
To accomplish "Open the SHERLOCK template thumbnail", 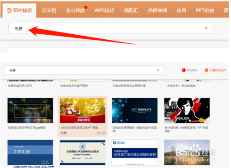I will tap(187, 110).
